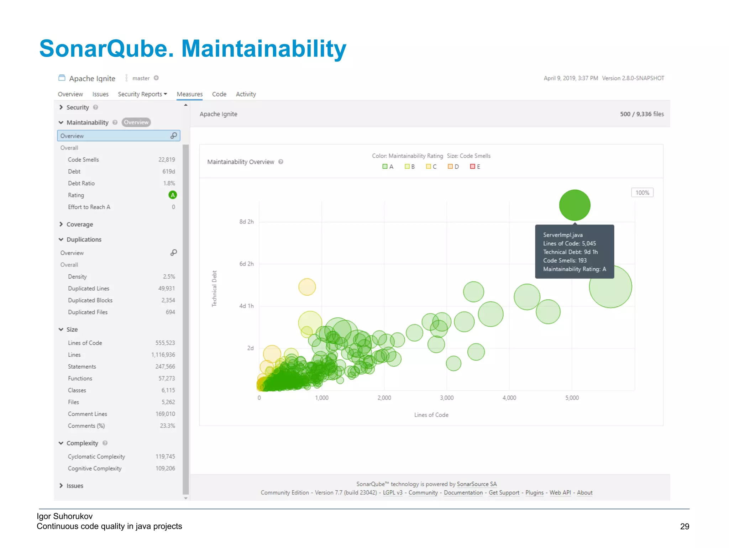Image resolution: width=729 pixels, height=548 pixels.
Task: Click the Apache Ignite project icon
Action: tap(62, 78)
